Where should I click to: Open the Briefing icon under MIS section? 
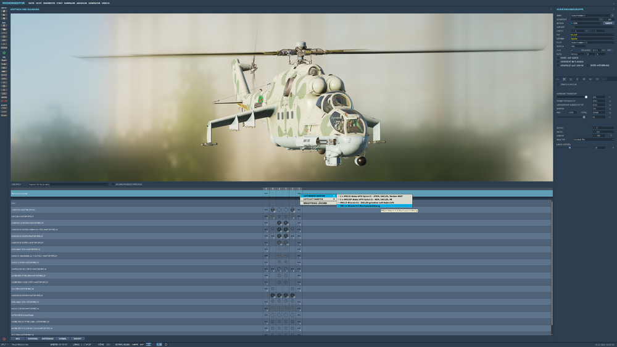point(4,25)
